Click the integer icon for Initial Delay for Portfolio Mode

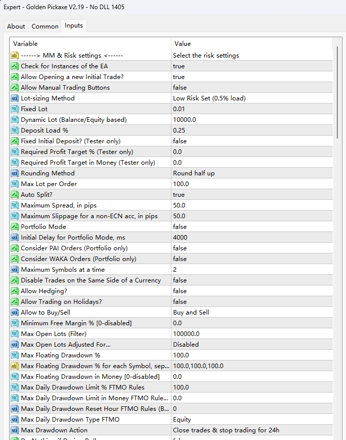(15, 238)
